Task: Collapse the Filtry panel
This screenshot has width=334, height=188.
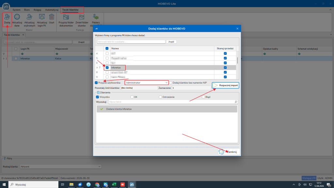Action: point(5,158)
